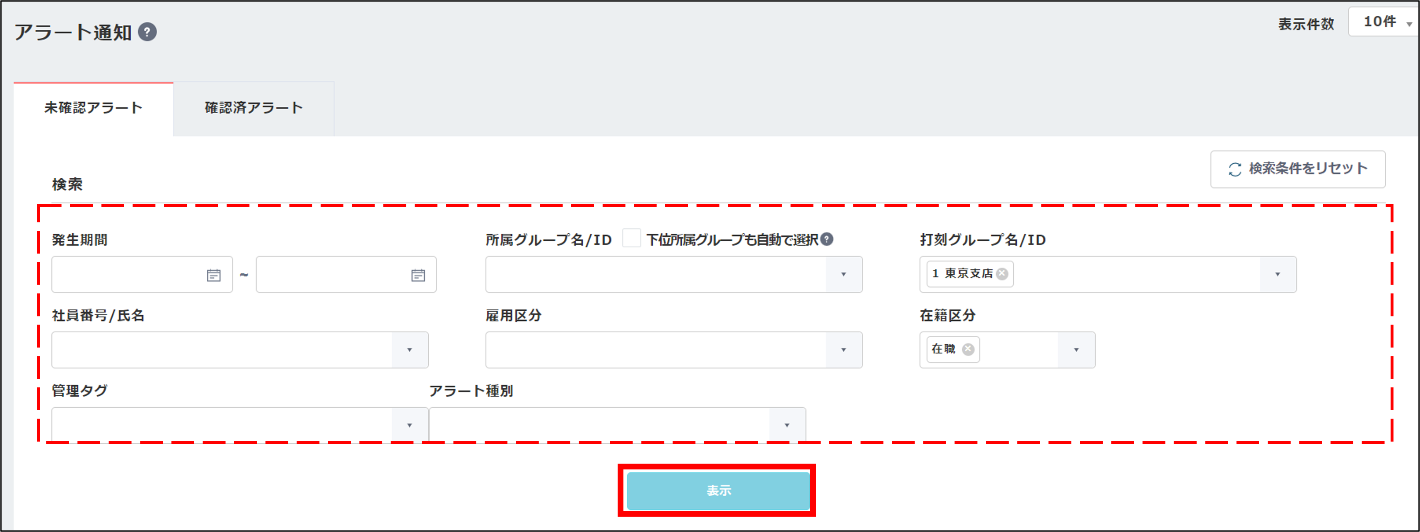Open start date calendar picker for 発生期間

(213, 275)
